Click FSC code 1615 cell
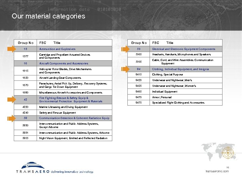The image size is (242, 181). [x=25, y=71]
